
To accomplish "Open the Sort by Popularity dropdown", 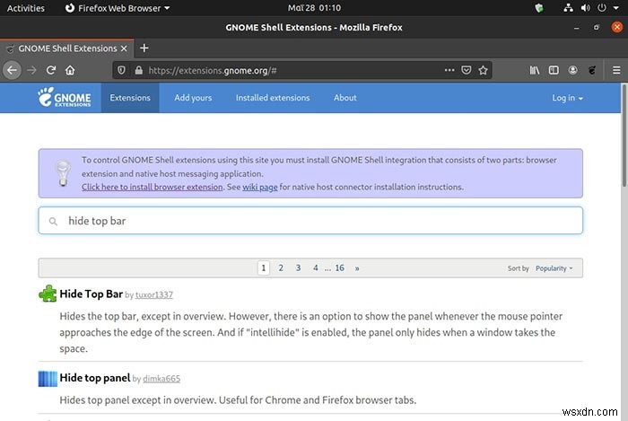I will 554,268.
